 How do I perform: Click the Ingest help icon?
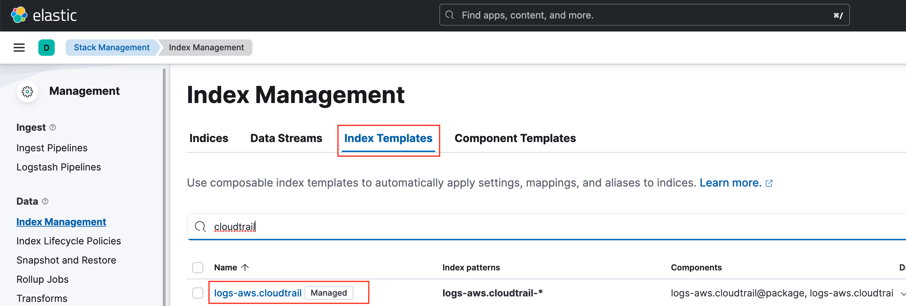tap(53, 127)
